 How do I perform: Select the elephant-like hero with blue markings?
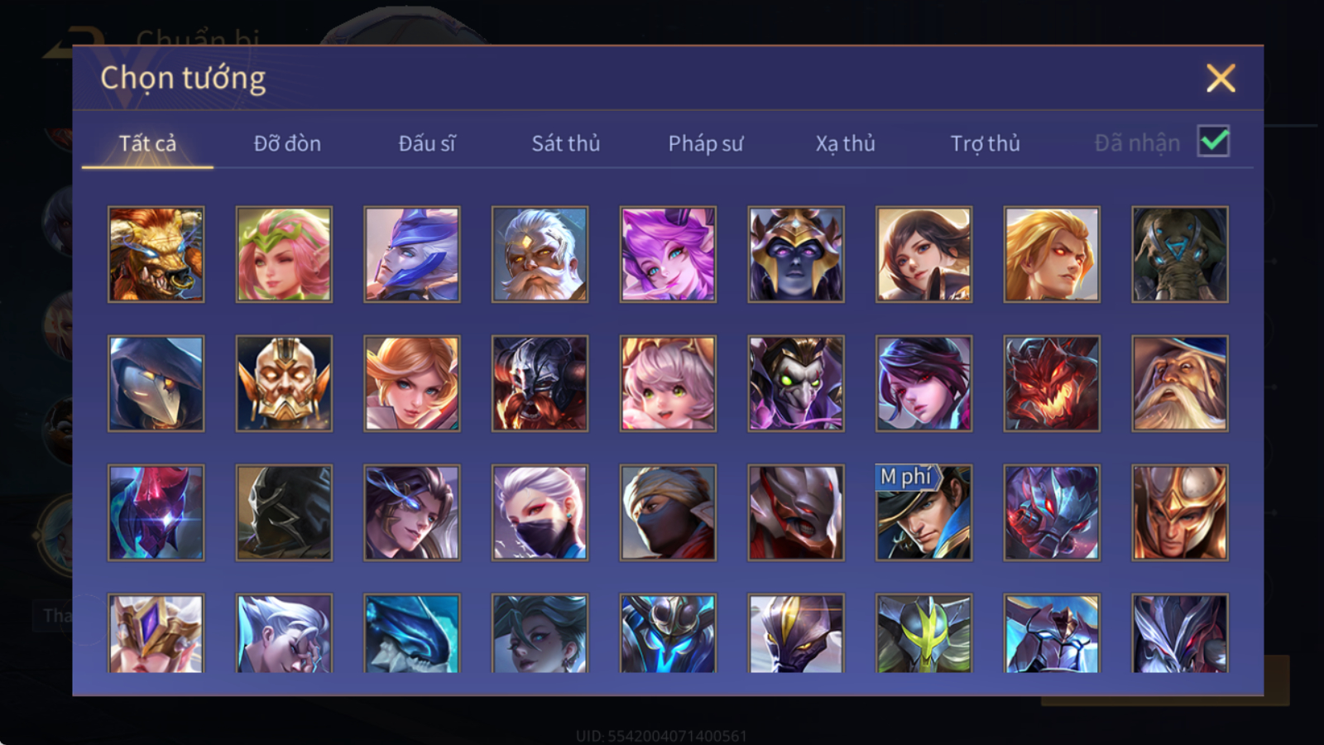[1180, 254]
